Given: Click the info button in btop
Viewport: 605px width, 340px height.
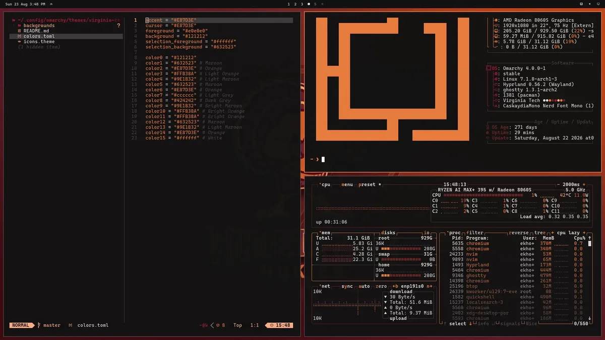Looking at the screenshot, I should pos(483,323).
